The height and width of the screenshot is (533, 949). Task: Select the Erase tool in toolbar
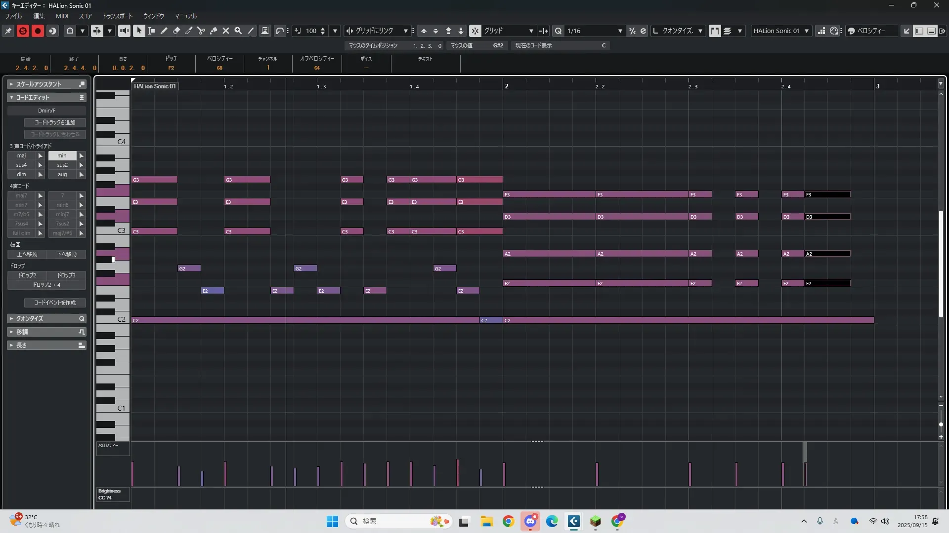(x=176, y=31)
